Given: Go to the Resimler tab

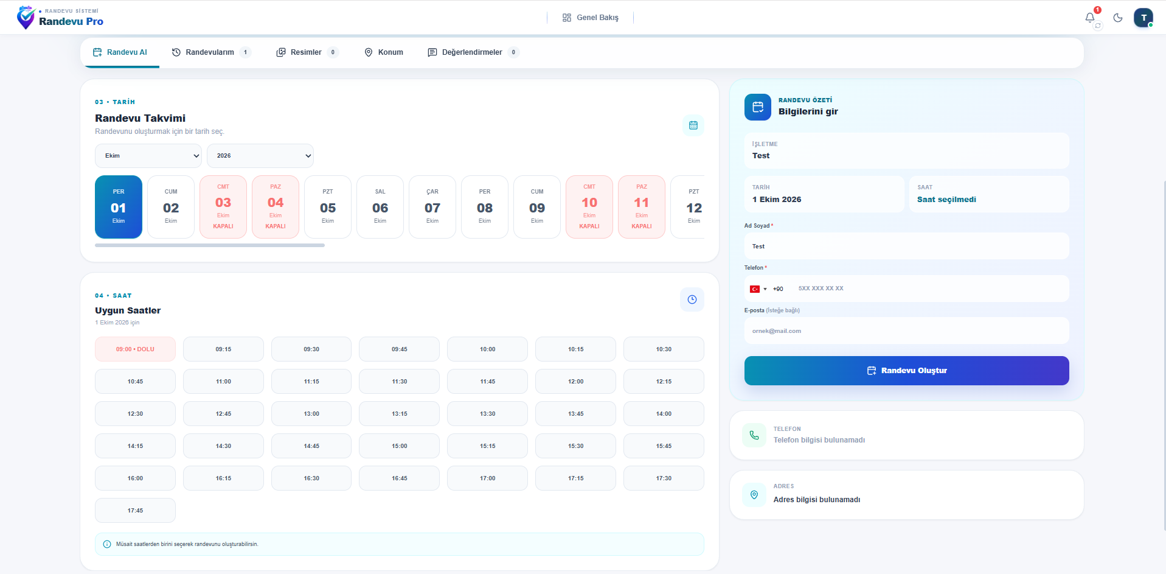Looking at the screenshot, I should coord(307,52).
